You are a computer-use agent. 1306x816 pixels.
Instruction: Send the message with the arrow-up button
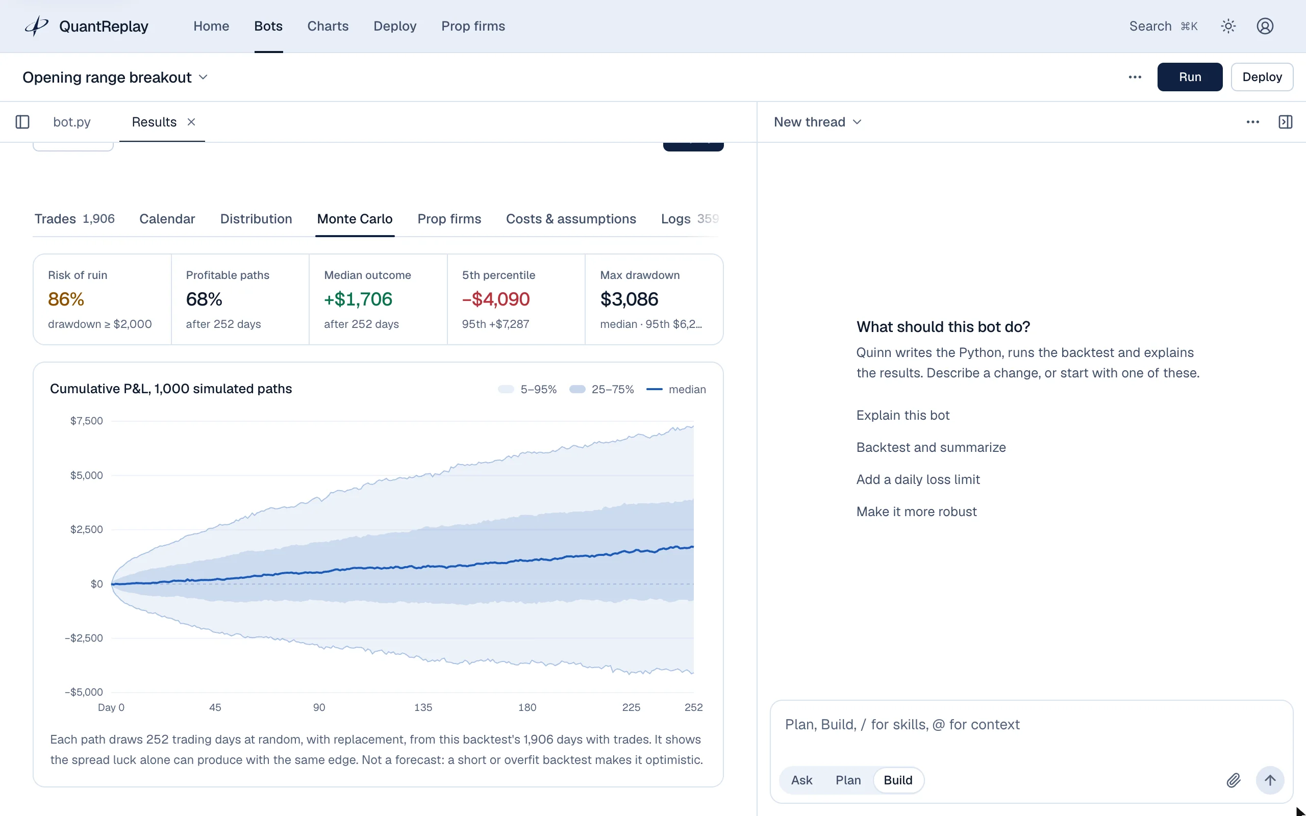pyautogui.click(x=1270, y=780)
